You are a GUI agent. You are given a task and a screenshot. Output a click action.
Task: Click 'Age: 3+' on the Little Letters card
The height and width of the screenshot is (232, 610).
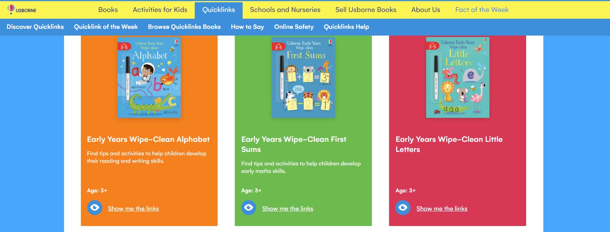[x=406, y=190]
